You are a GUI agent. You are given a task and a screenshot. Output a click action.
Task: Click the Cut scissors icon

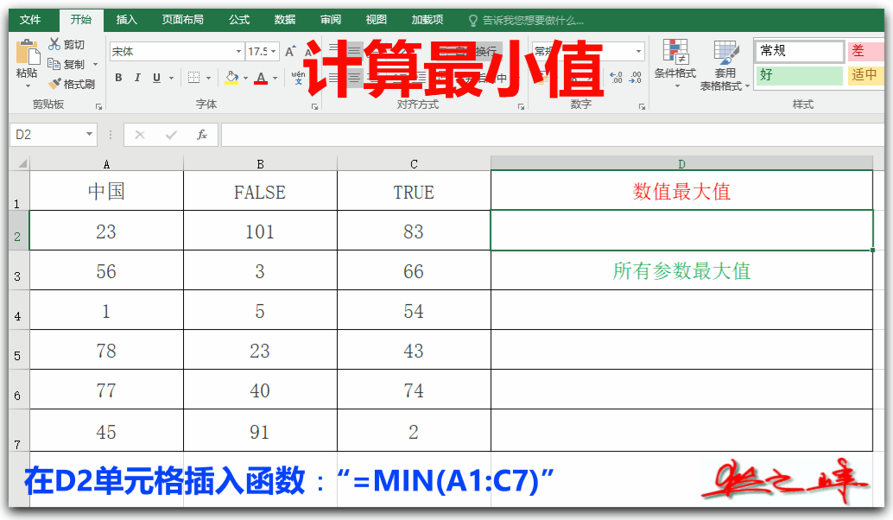tap(54, 44)
